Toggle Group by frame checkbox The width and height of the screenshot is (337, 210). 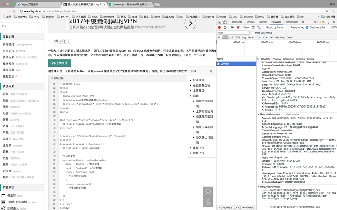[x=264, y=27]
